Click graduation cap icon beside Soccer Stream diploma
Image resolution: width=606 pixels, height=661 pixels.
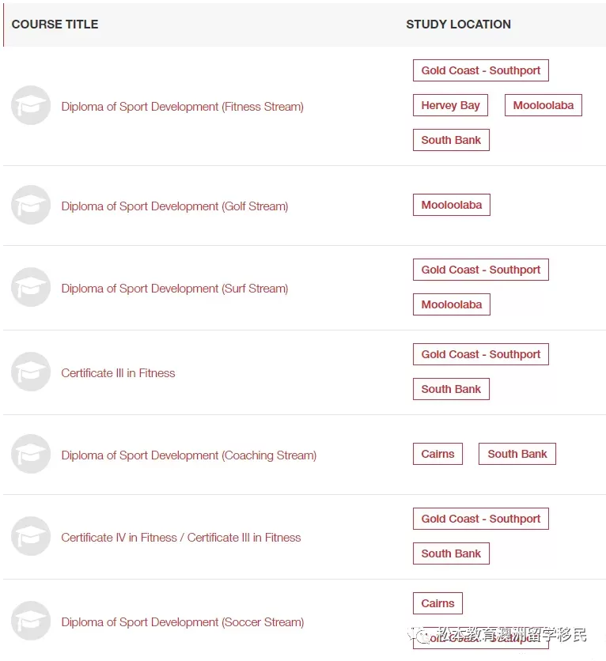coord(31,621)
